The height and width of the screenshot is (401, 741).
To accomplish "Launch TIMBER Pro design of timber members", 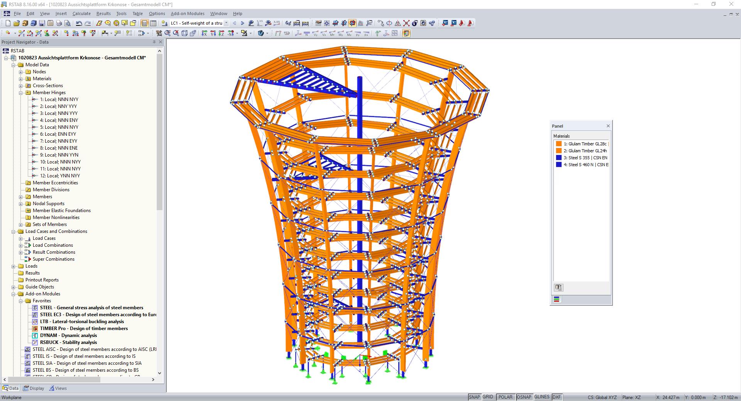I will 84,329.
